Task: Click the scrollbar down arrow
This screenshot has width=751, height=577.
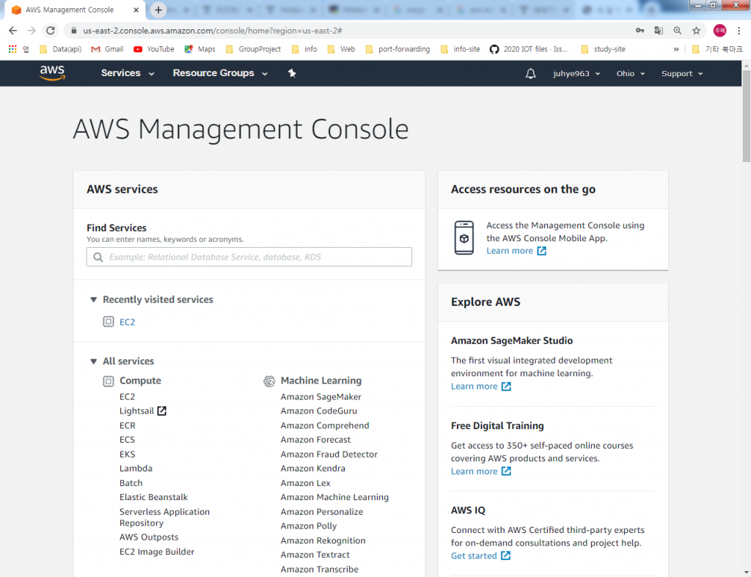Action: coord(746,572)
